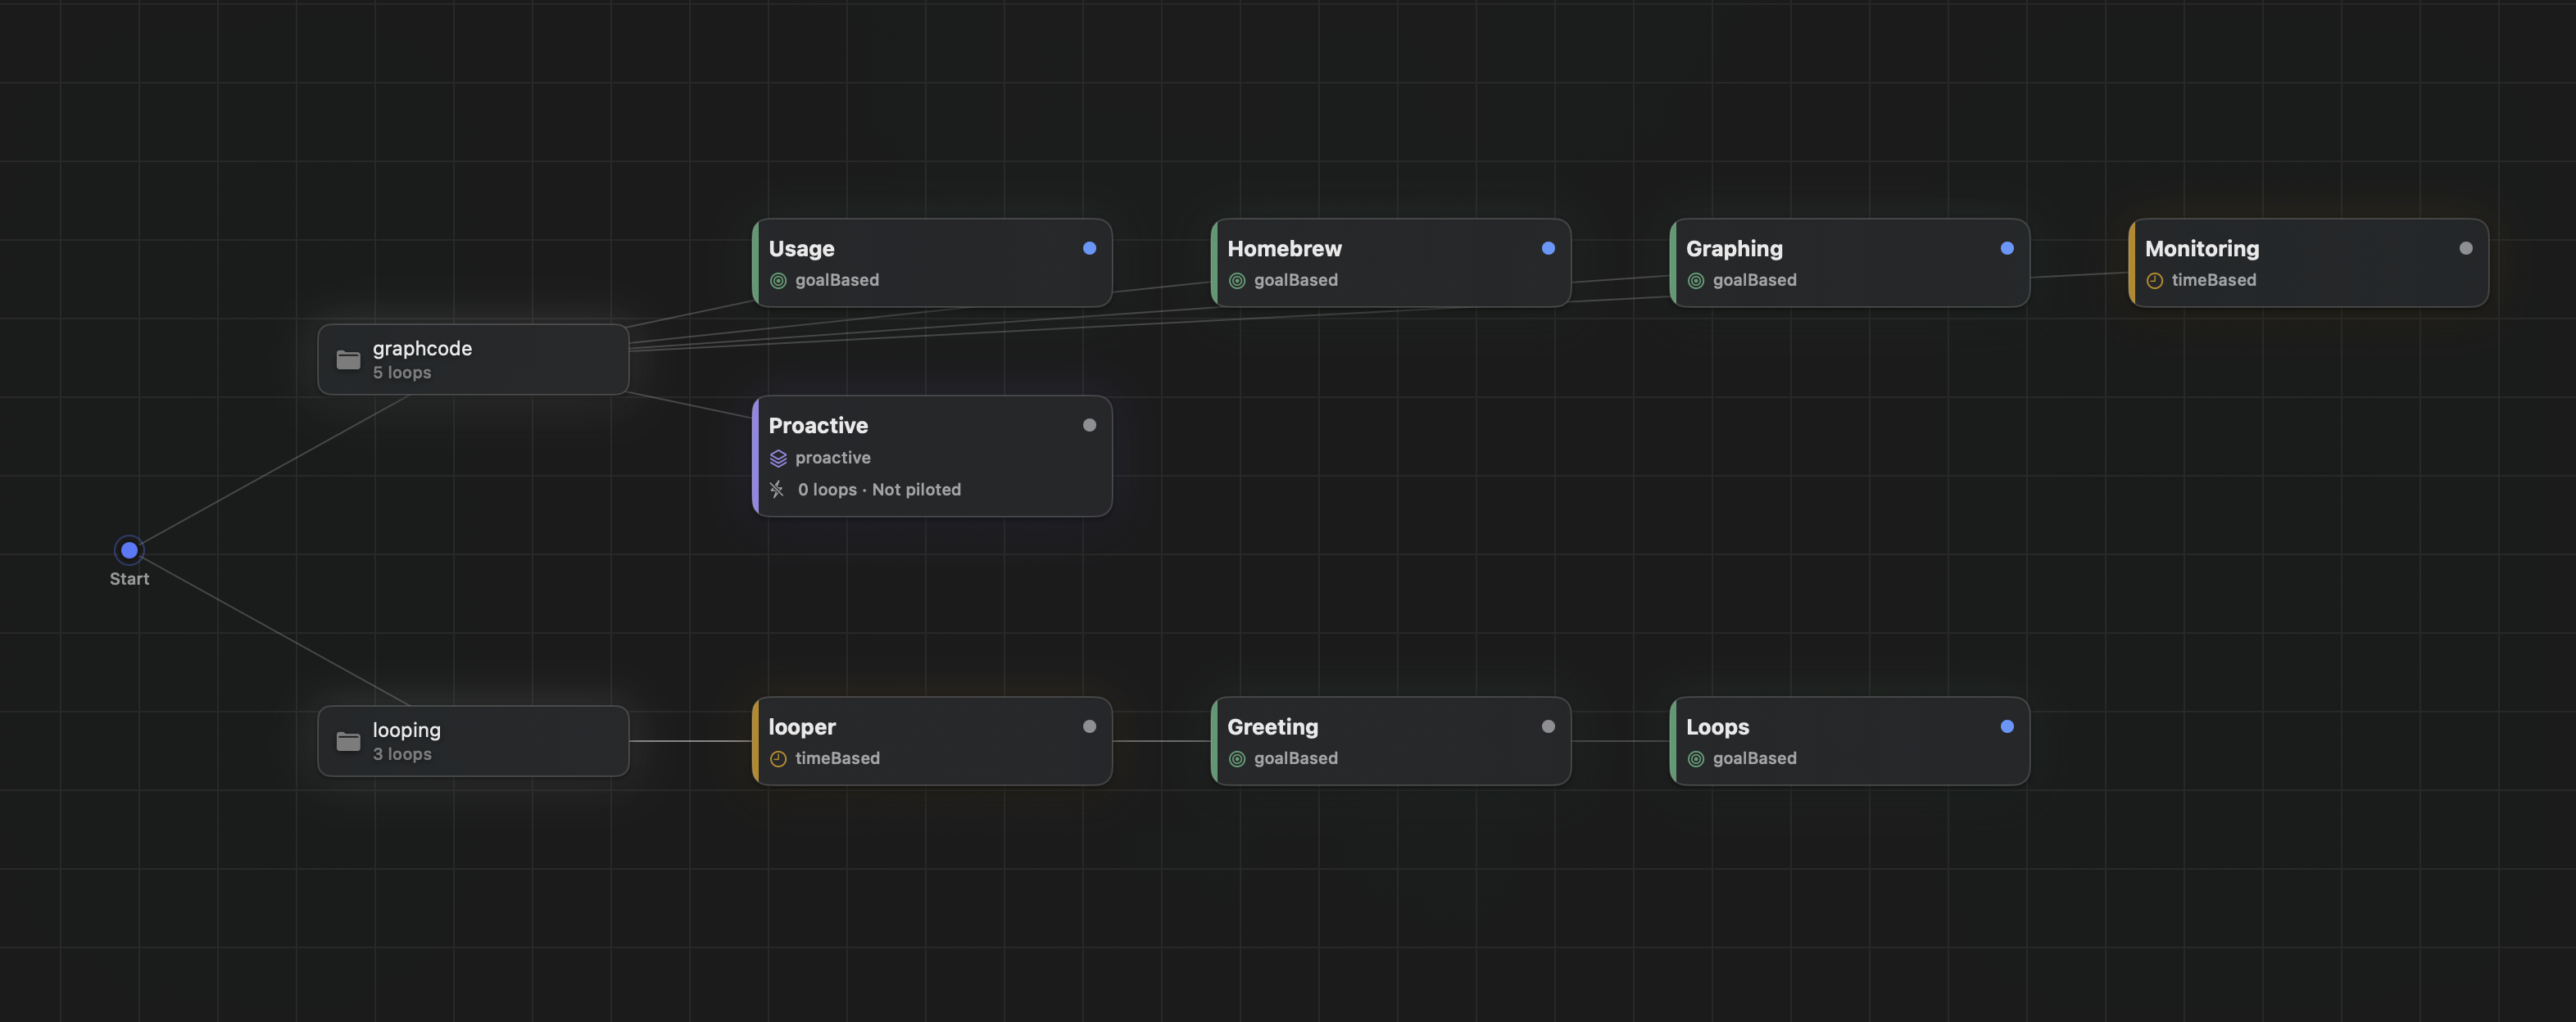Click the '3 loops' count text
Image resolution: width=2576 pixels, height=1022 pixels.
tap(402, 754)
